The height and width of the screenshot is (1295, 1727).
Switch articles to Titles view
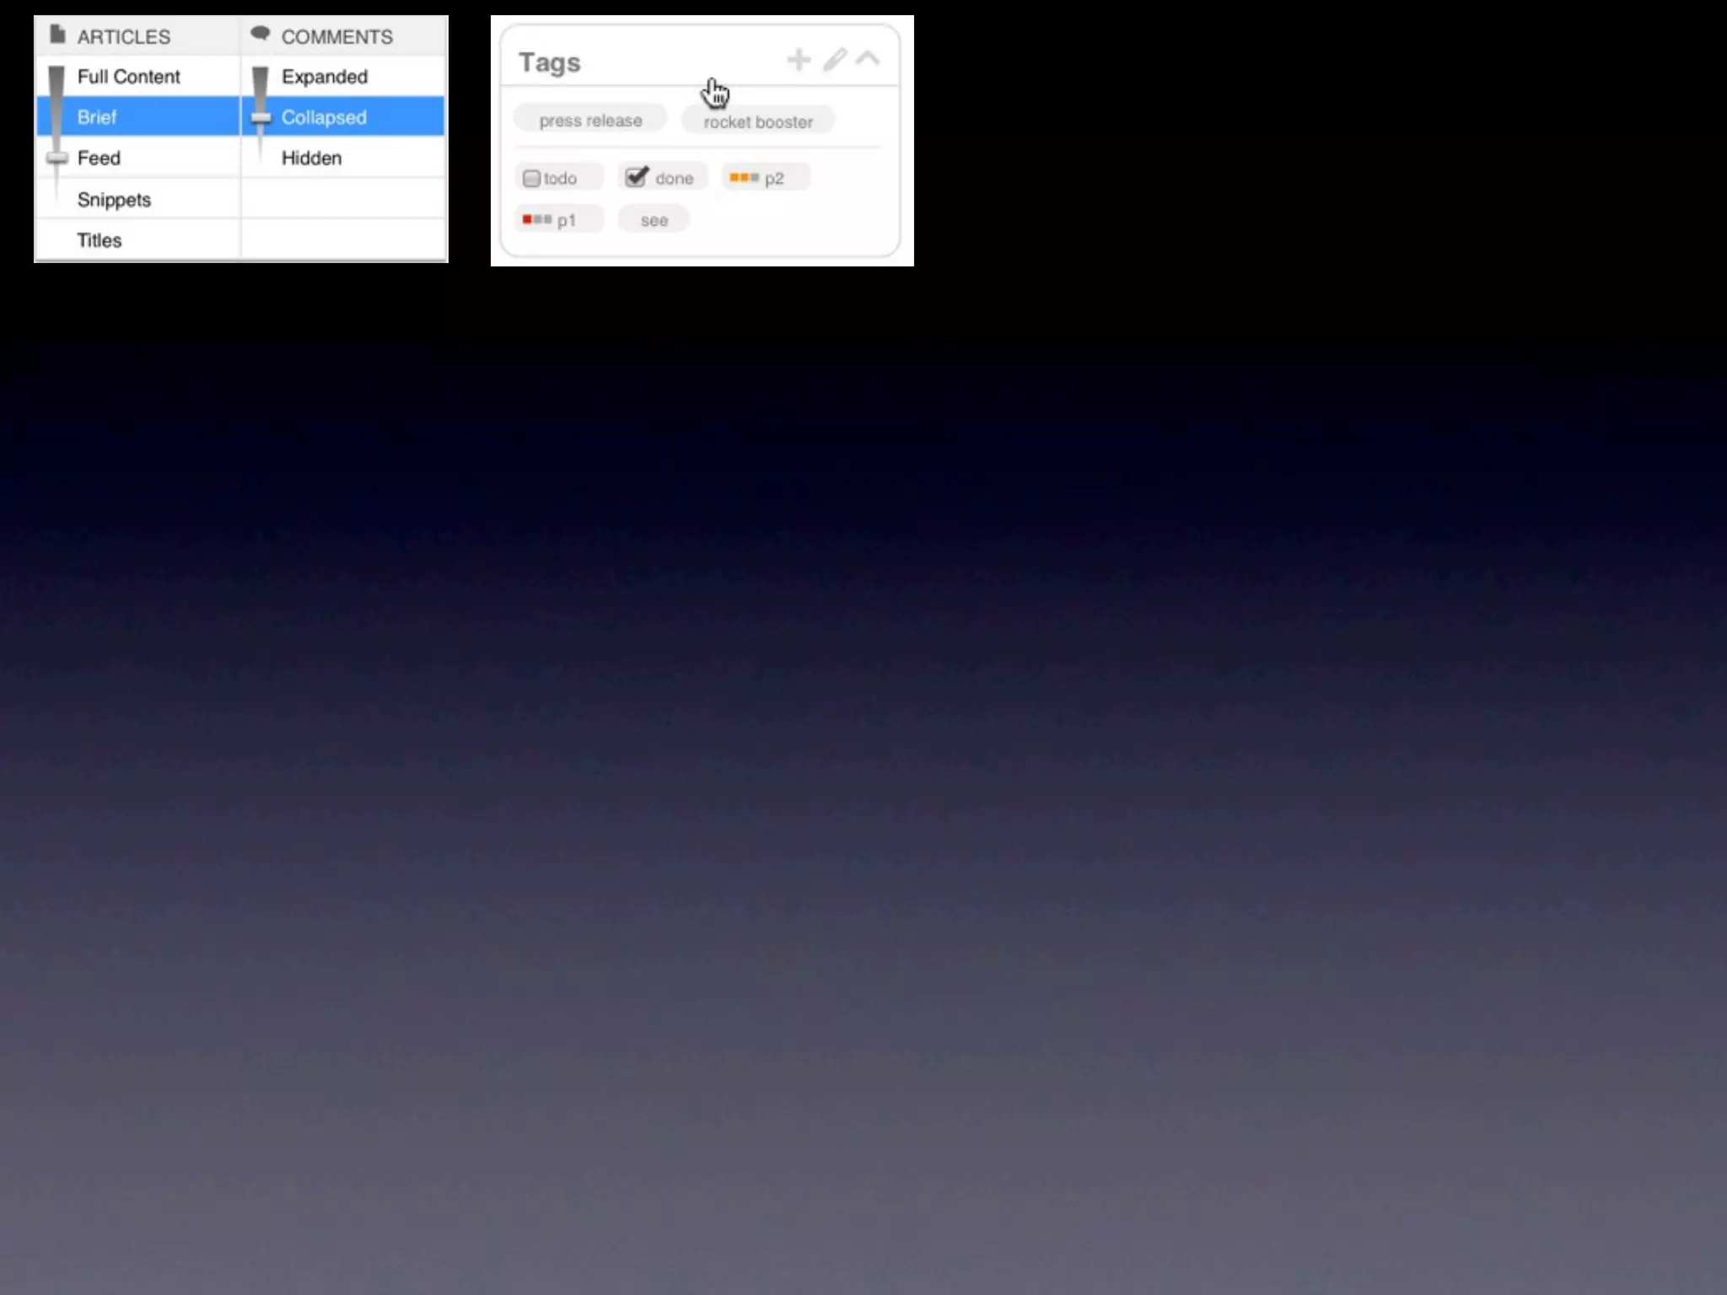[138, 240]
